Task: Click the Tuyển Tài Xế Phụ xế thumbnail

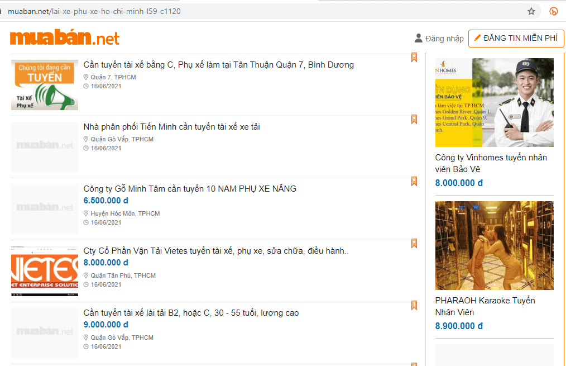Action: (x=45, y=85)
